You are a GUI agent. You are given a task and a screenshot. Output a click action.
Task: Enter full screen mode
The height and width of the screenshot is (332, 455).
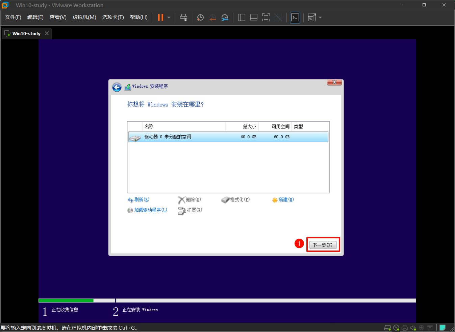pos(266,17)
